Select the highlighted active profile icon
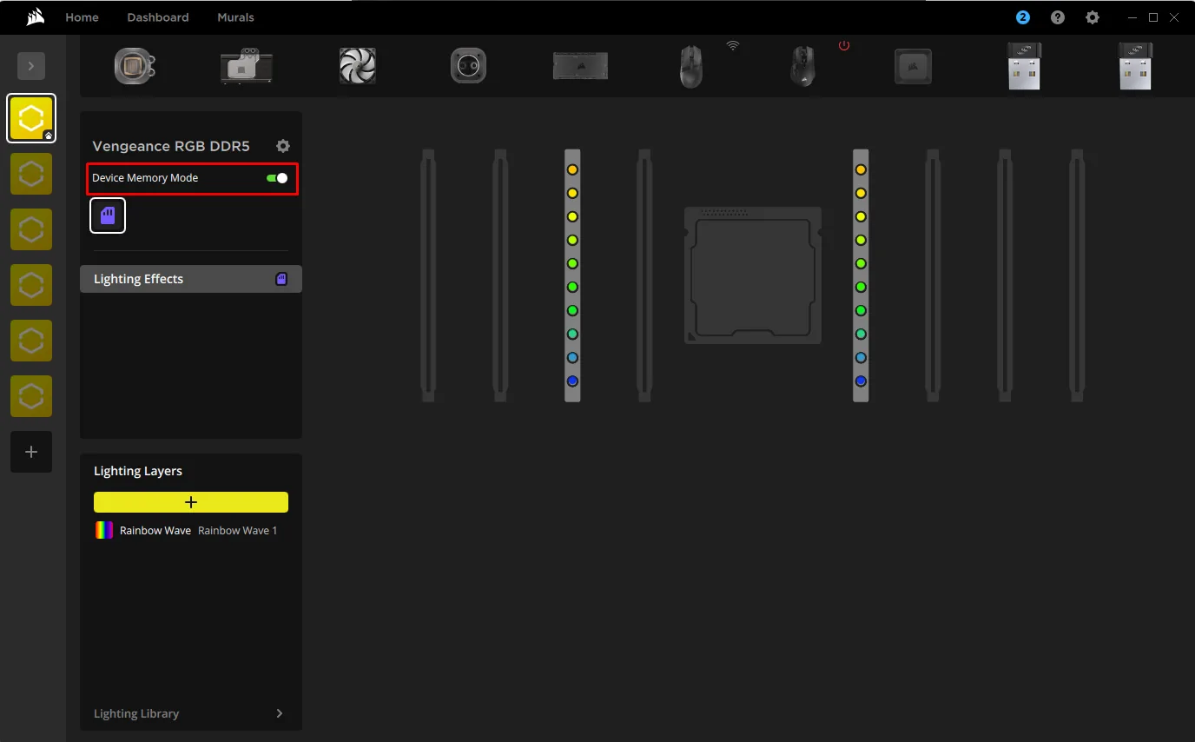The image size is (1195, 742). tap(31, 118)
